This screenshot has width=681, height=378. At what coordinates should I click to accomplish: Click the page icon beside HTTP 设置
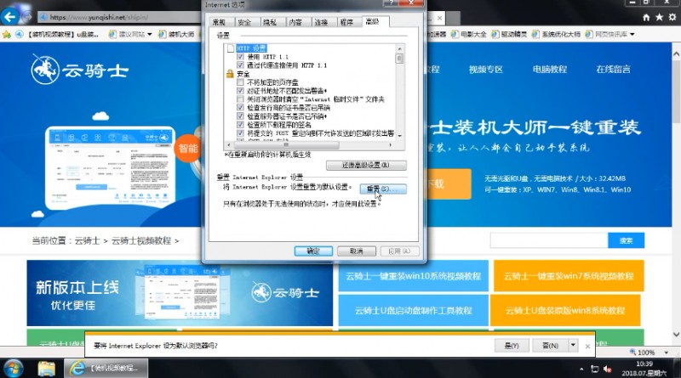click(x=230, y=48)
